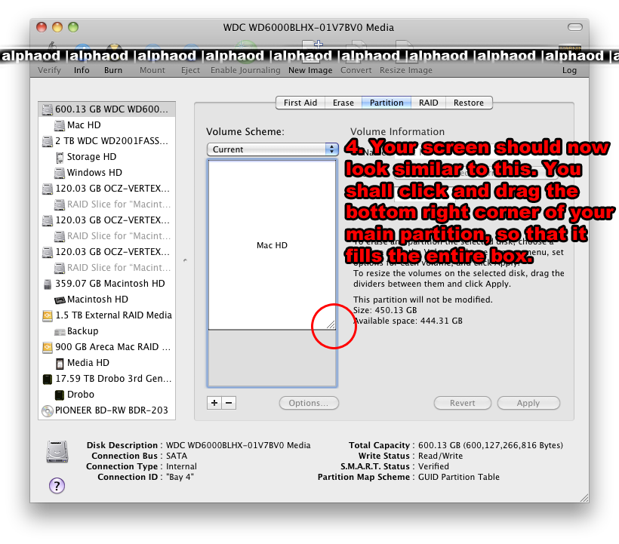Click the black Drobo 3rd Gen disk icon

coord(48,379)
